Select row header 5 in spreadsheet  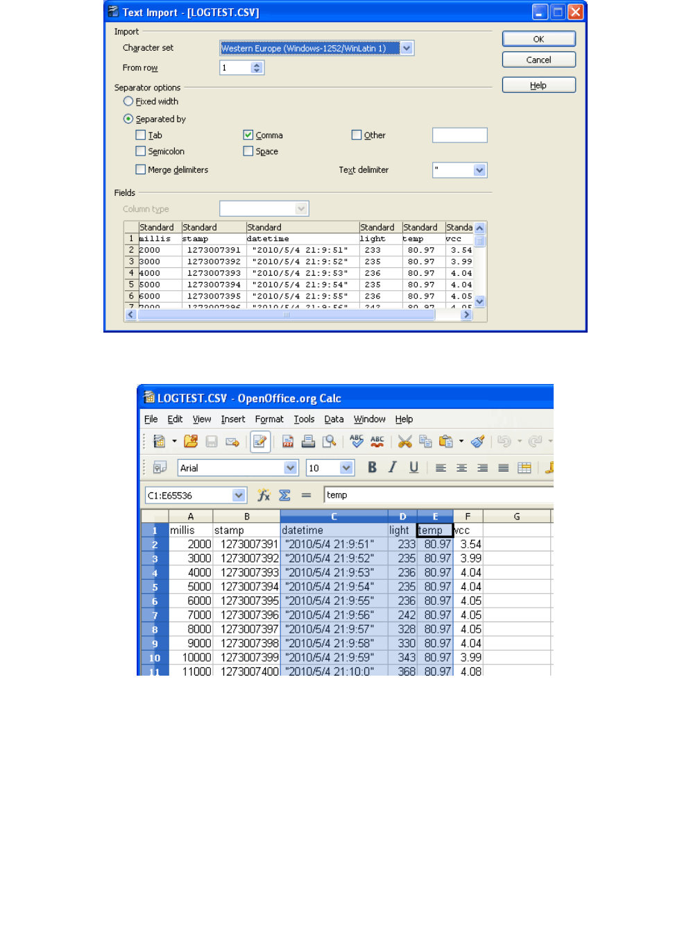click(155, 587)
